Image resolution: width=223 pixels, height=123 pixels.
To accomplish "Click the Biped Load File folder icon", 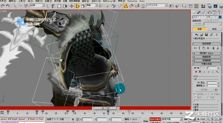I will [201, 35].
